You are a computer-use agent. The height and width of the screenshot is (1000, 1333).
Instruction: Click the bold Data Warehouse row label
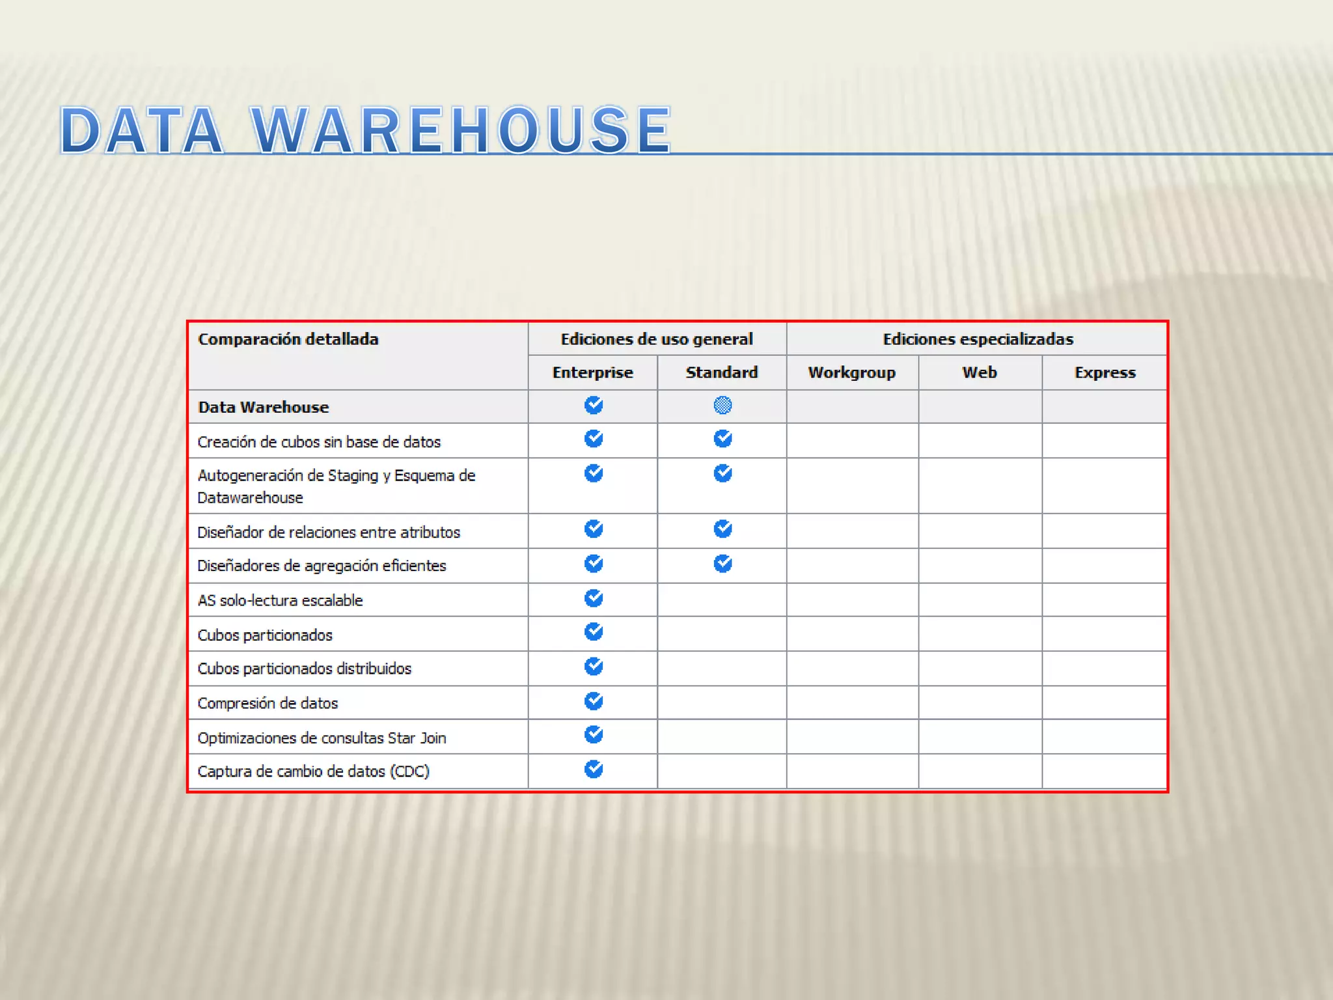pos(264,408)
